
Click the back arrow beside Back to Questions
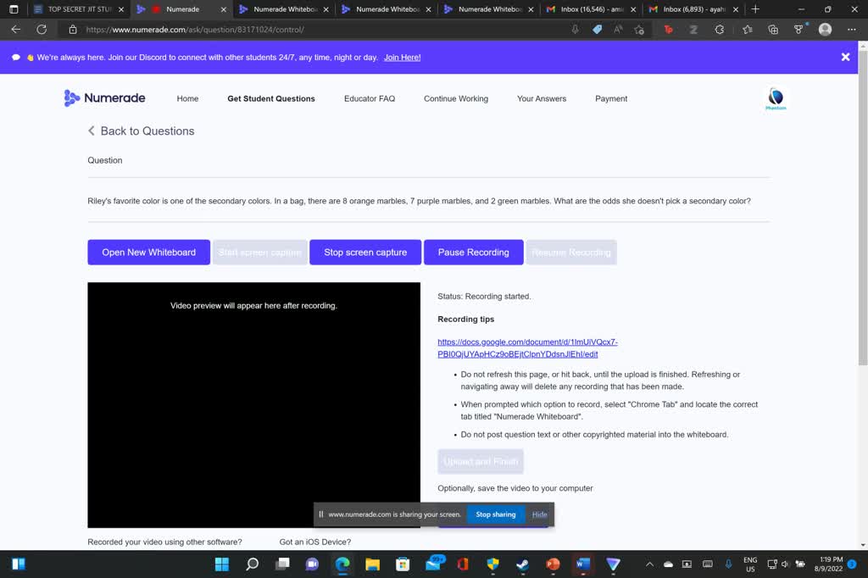point(92,131)
